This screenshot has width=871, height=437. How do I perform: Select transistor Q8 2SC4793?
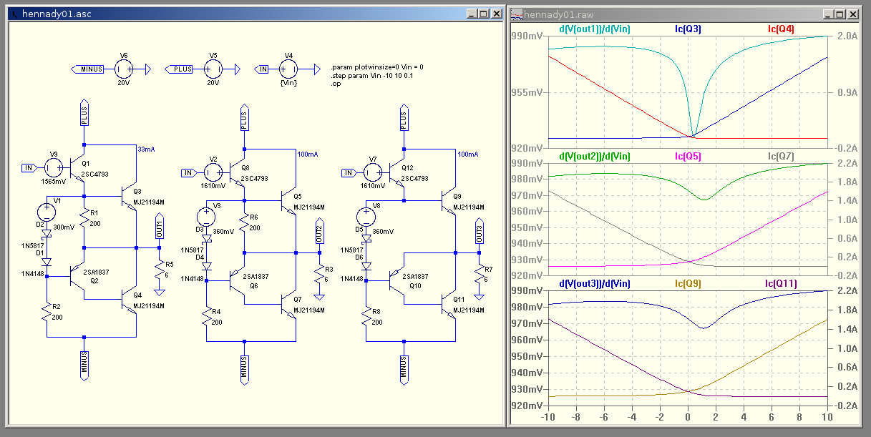point(238,172)
